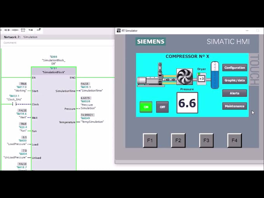This screenshot has width=264, height=198.
Task: Open branch tool in ladder toolbar
Action: (31, 30)
